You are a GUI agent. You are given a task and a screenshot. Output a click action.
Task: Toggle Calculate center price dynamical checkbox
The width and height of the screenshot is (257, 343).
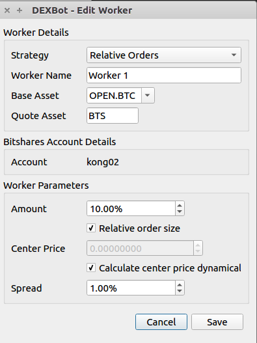(x=91, y=268)
